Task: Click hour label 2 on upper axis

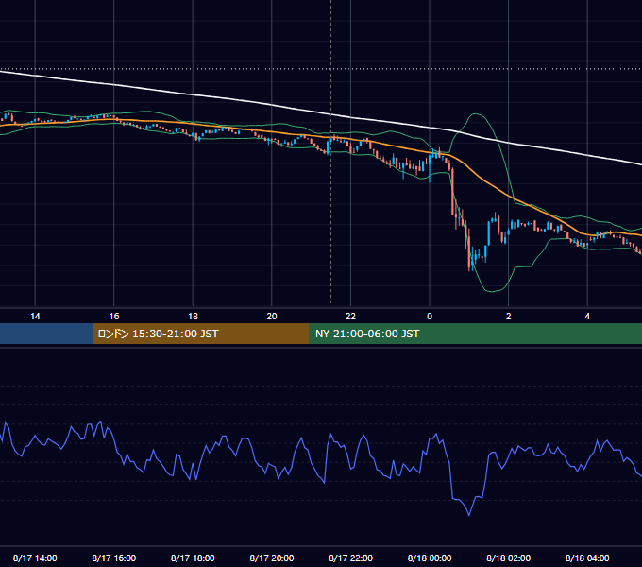Action: 509,317
